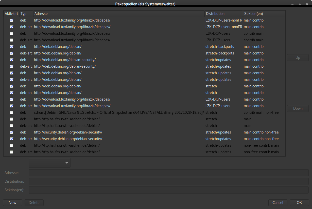The image size is (312, 209).
Task: Move selected source Up
Action: click(298, 58)
